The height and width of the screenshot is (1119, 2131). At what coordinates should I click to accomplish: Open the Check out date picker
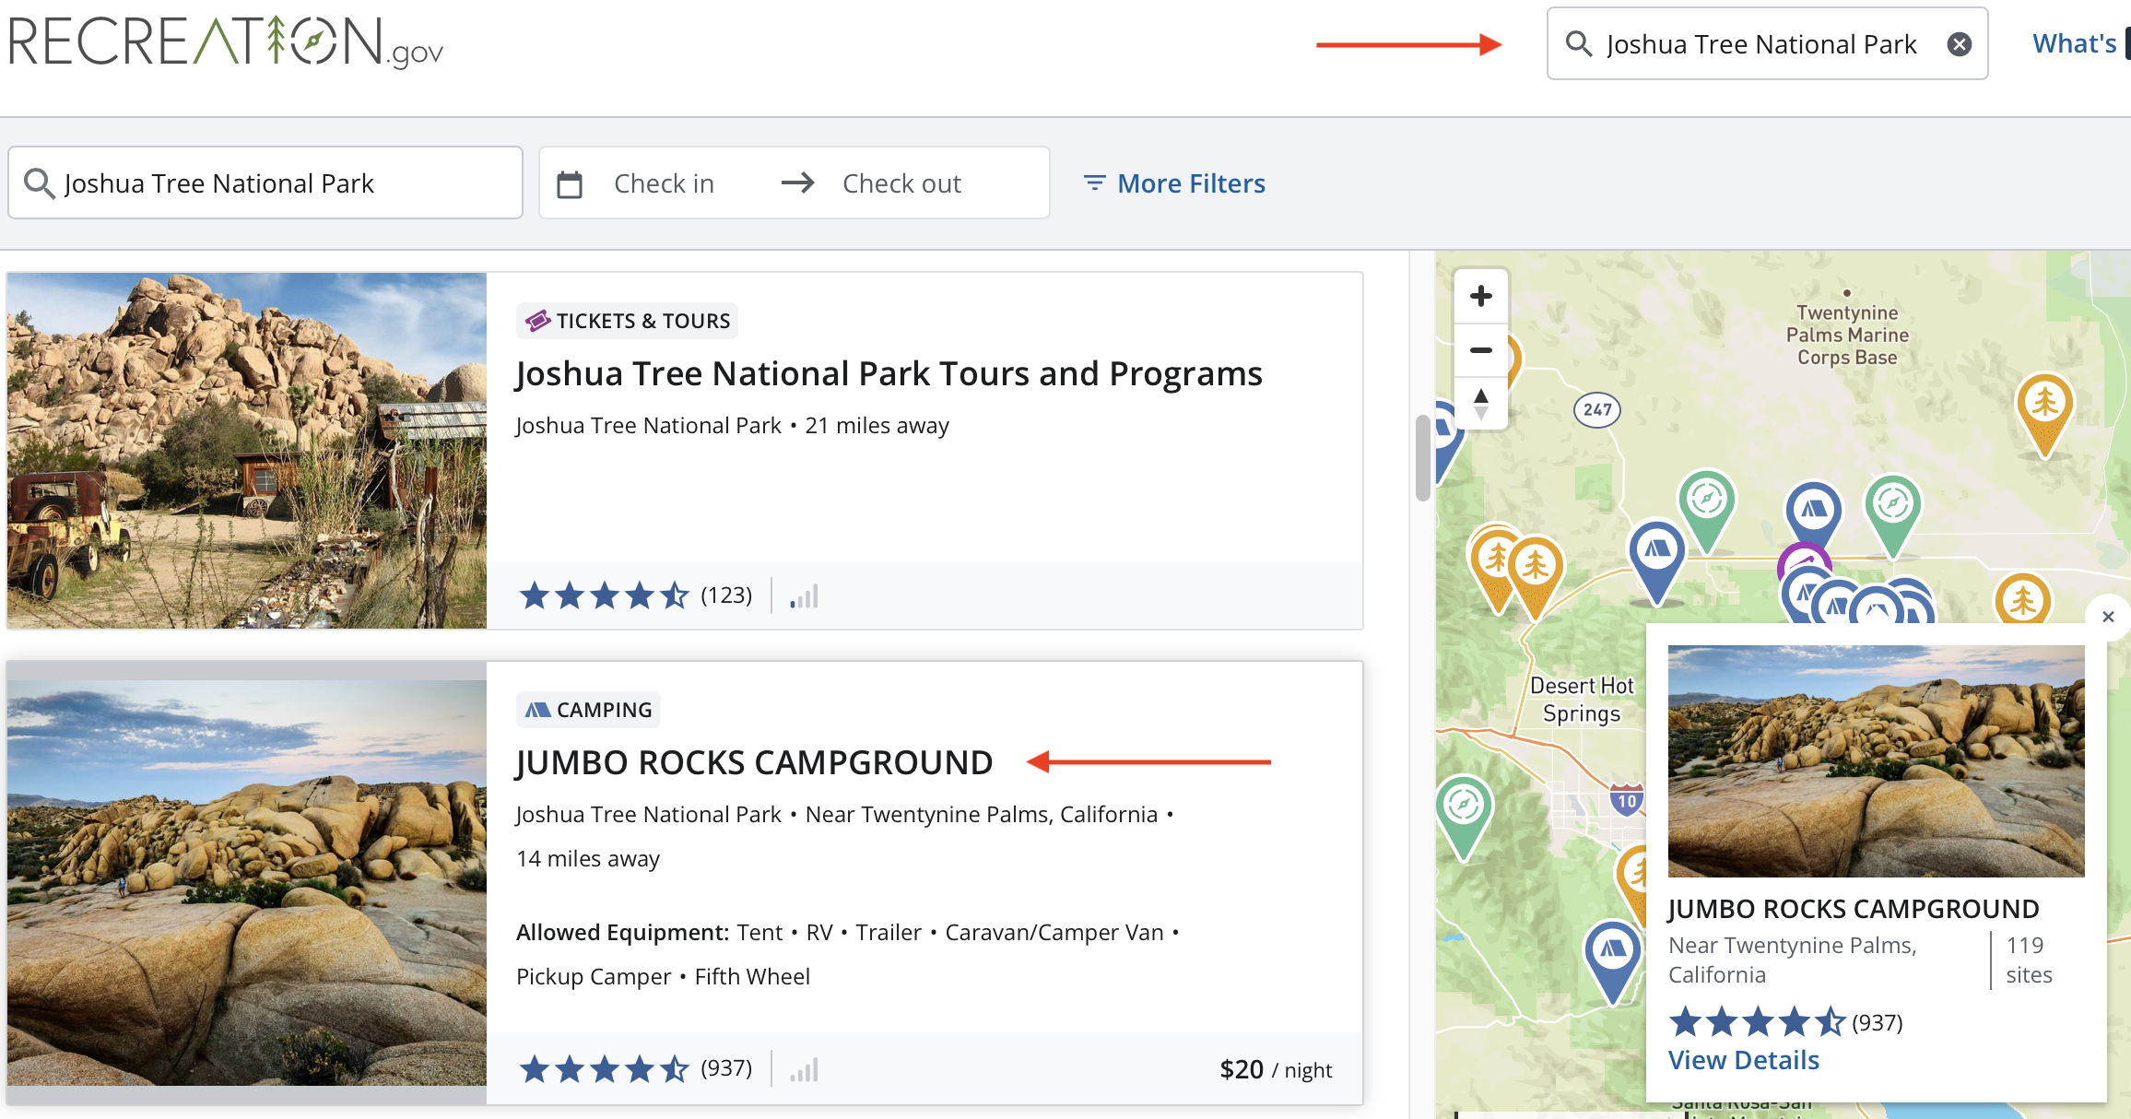tap(901, 183)
